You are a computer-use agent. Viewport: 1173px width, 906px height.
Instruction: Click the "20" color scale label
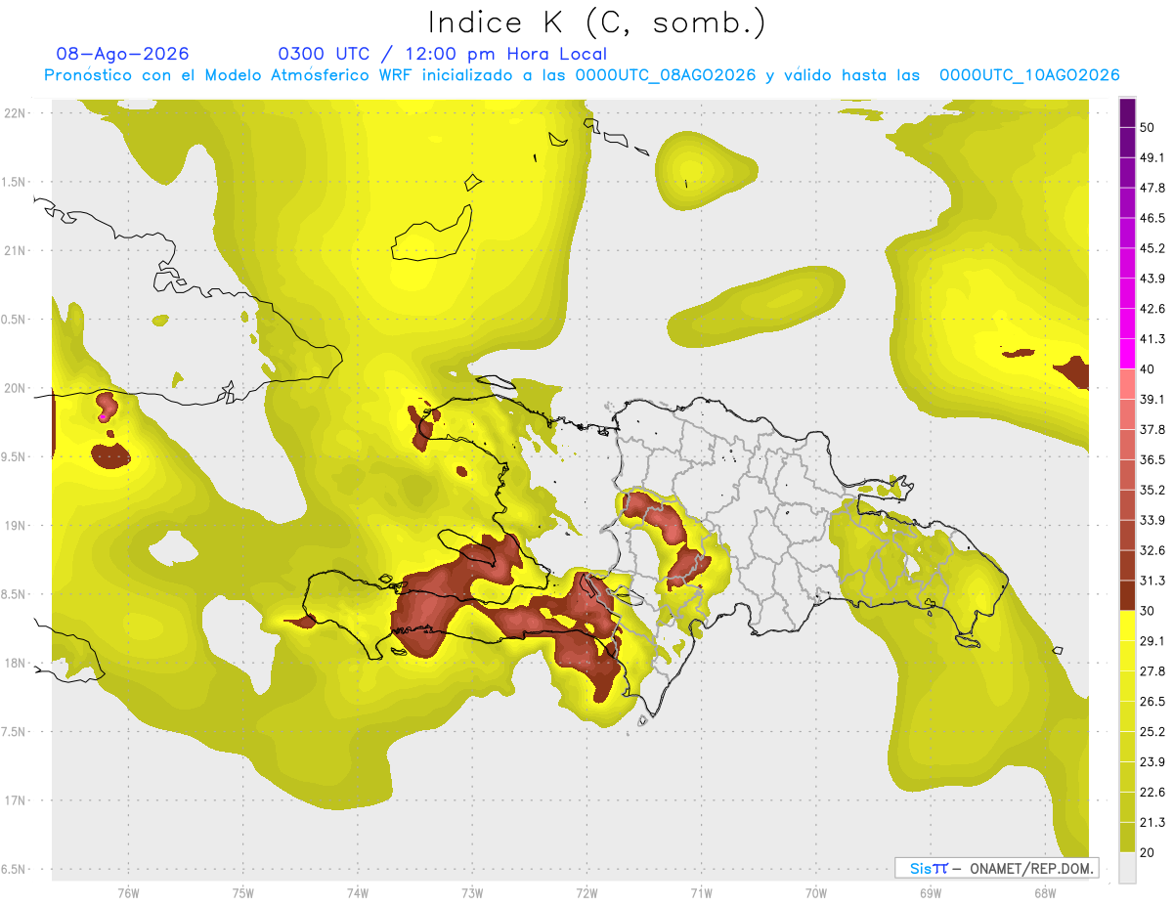[1148, 852]
